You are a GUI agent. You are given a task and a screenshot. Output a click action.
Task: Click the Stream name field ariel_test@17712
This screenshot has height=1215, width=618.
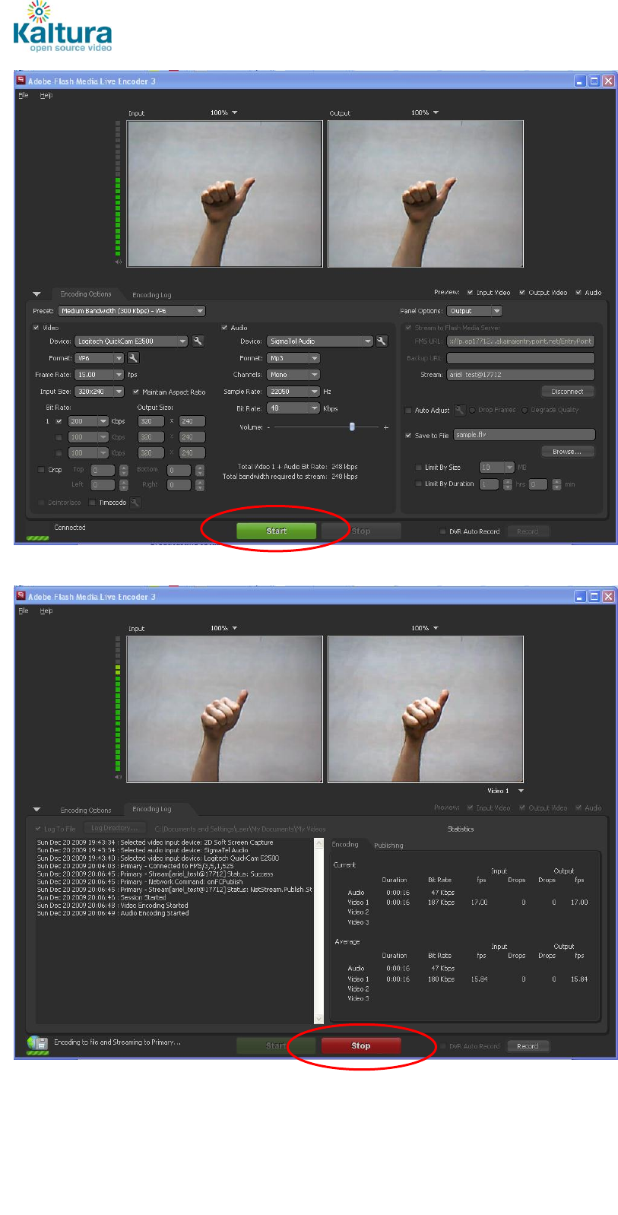point(521,375)
